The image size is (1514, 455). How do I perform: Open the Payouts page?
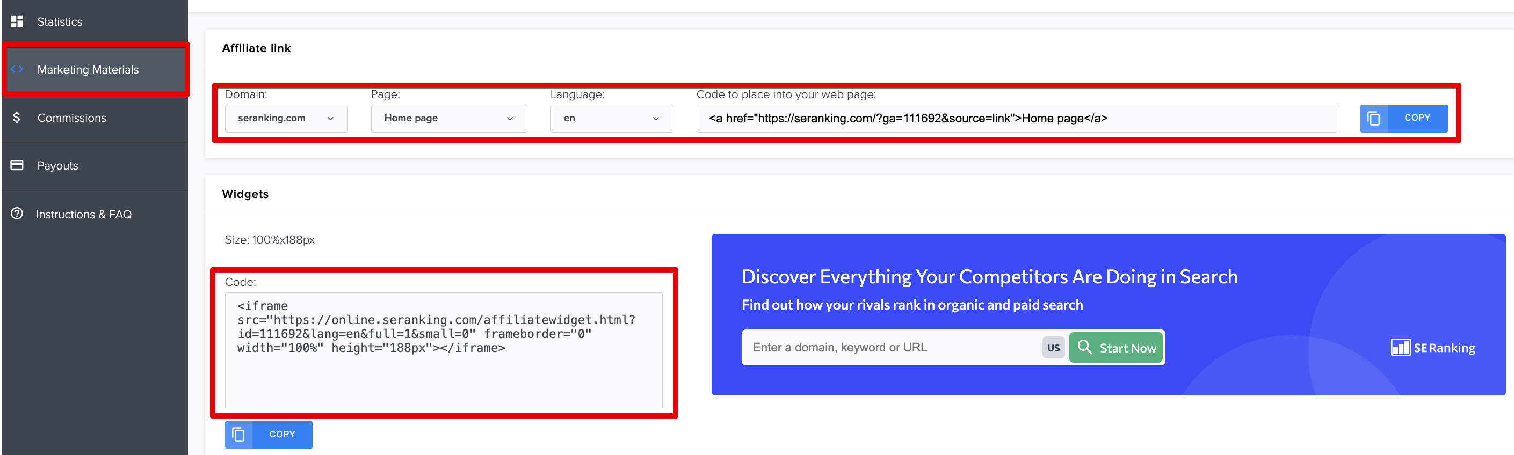[95, 166]
